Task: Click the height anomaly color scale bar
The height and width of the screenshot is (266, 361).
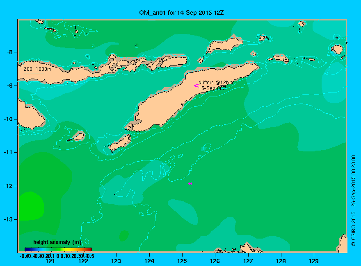Action: tap(58, 249)
